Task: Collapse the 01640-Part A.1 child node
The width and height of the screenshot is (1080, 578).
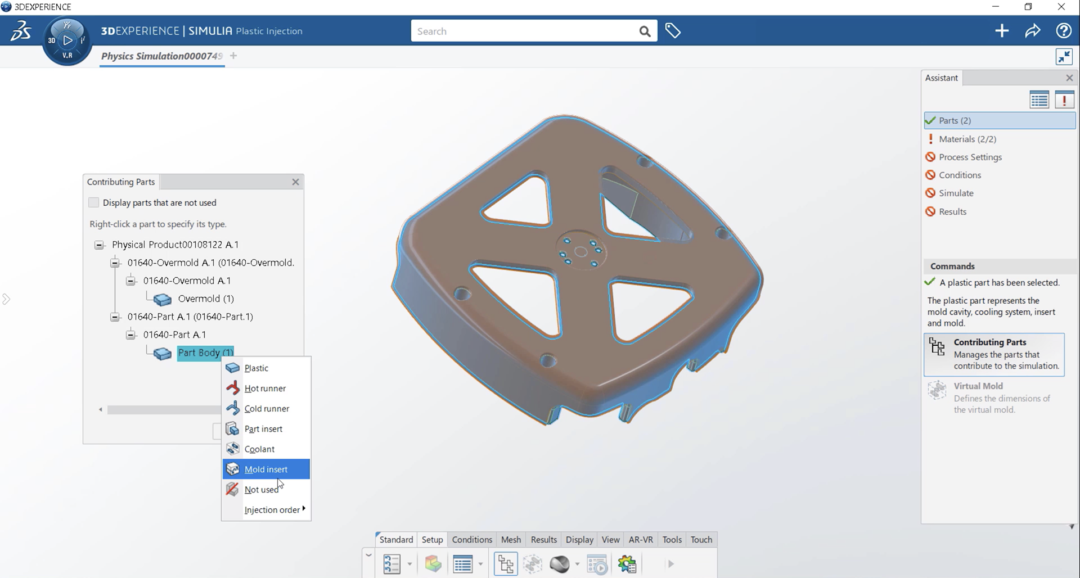Action: click(x=130, y=335)
